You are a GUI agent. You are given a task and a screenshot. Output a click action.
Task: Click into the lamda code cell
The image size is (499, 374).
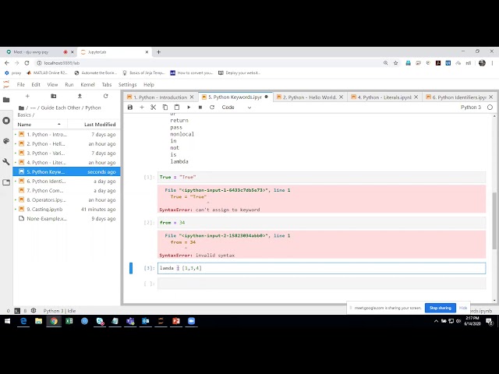[x=321, y=268]
